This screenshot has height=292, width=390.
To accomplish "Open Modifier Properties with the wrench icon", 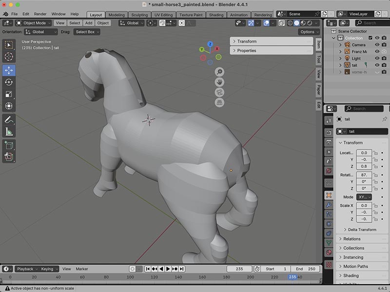I will click(330, 204).
